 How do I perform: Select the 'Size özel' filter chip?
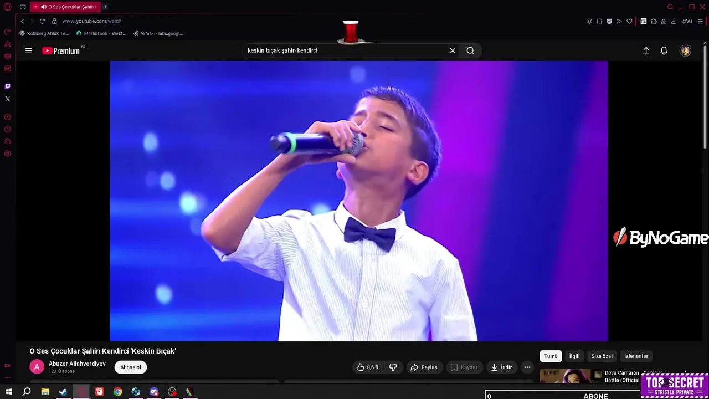coord(602,356)
